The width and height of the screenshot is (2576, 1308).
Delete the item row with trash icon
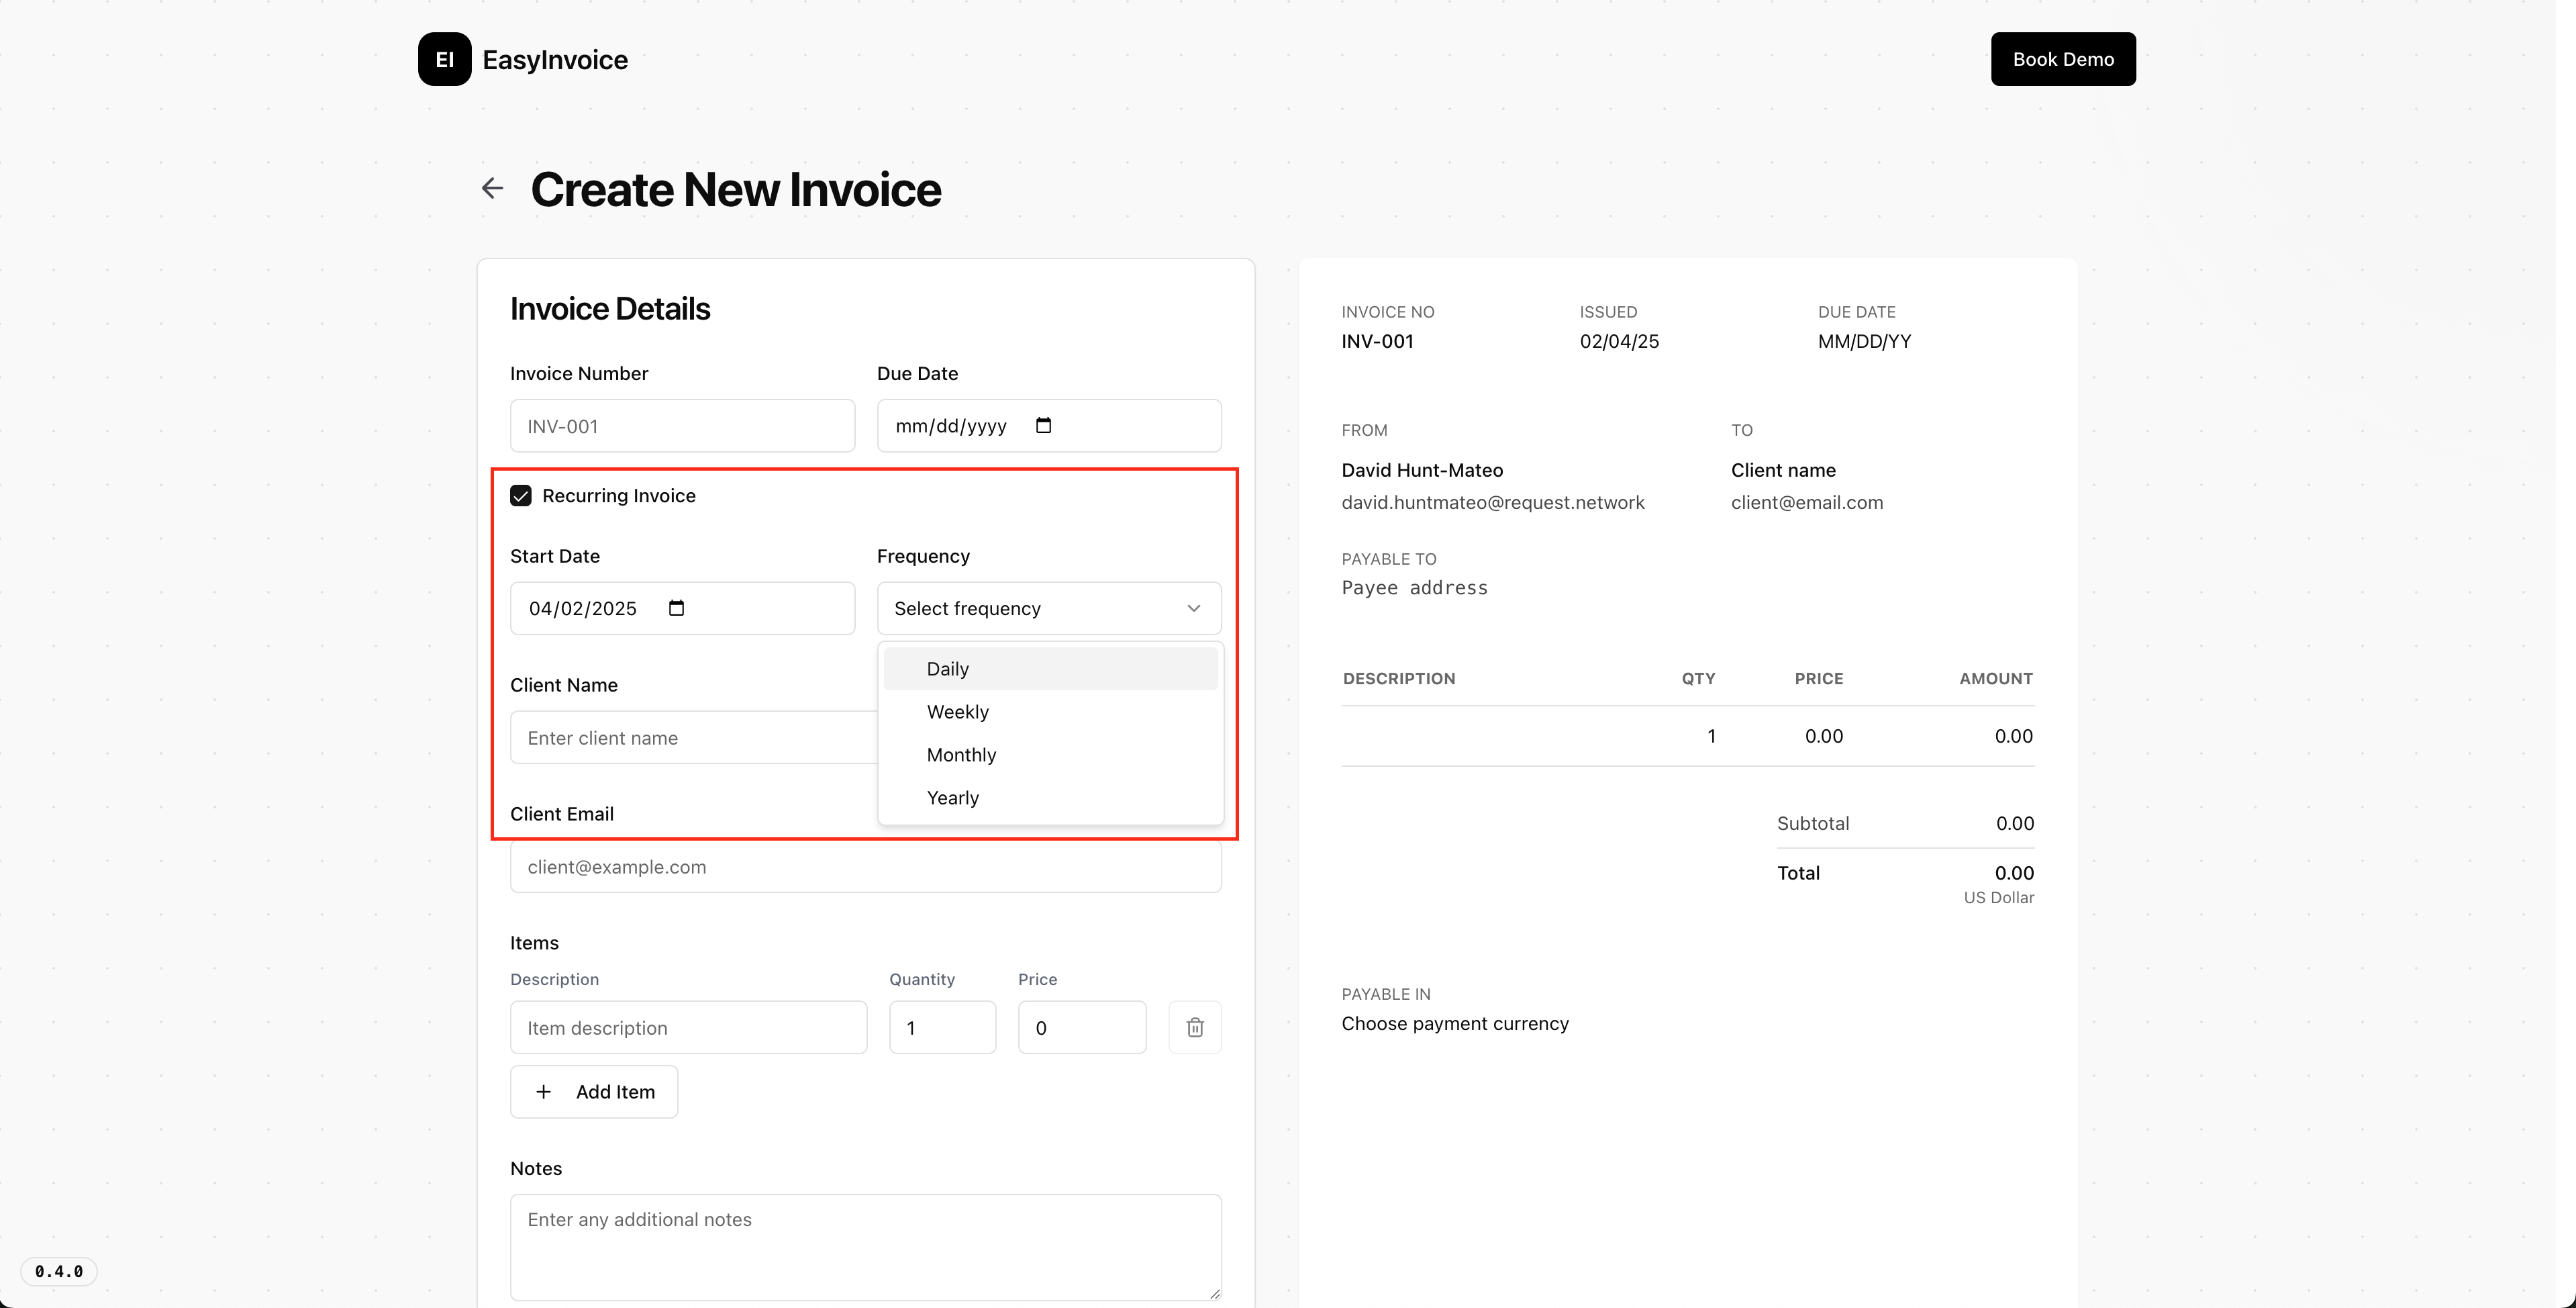[x=1194, y=1027]
